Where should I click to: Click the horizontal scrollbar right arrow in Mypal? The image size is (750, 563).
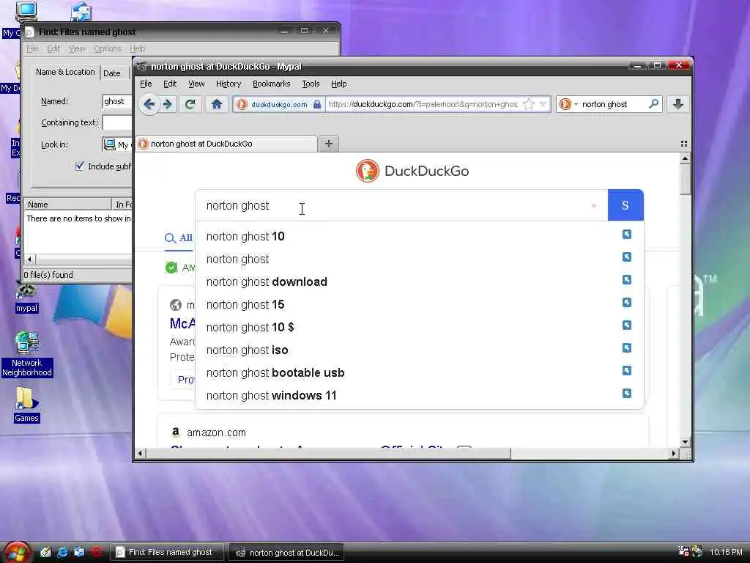674,453
